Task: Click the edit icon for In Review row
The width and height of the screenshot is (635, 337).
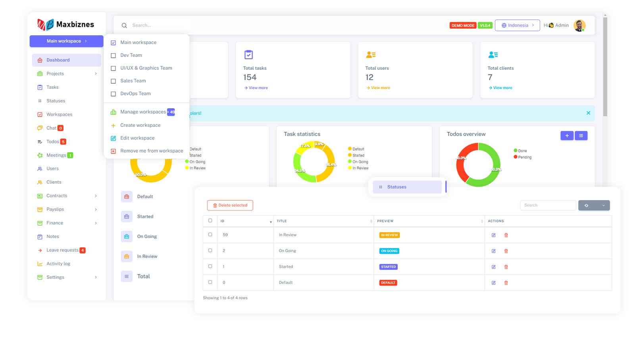Action: [493, 235]
